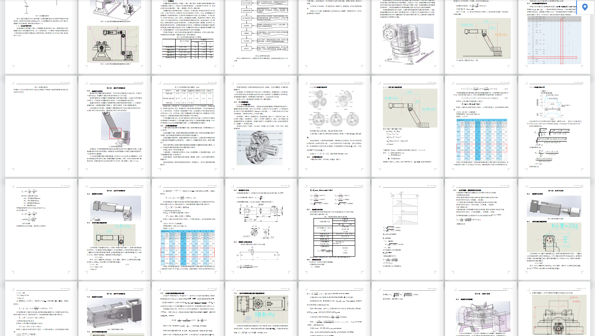
Task: Open the page with black-bordered table below formulas
Action: [334, 229]
